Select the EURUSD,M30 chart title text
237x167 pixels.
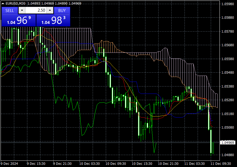point(15,3)
